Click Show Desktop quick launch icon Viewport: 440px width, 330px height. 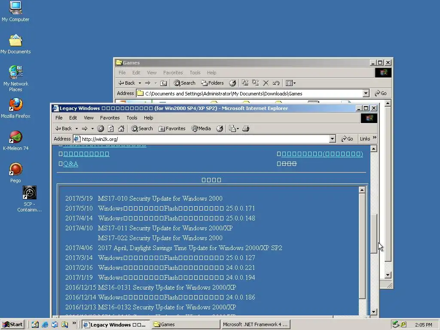tap(35, 325)
